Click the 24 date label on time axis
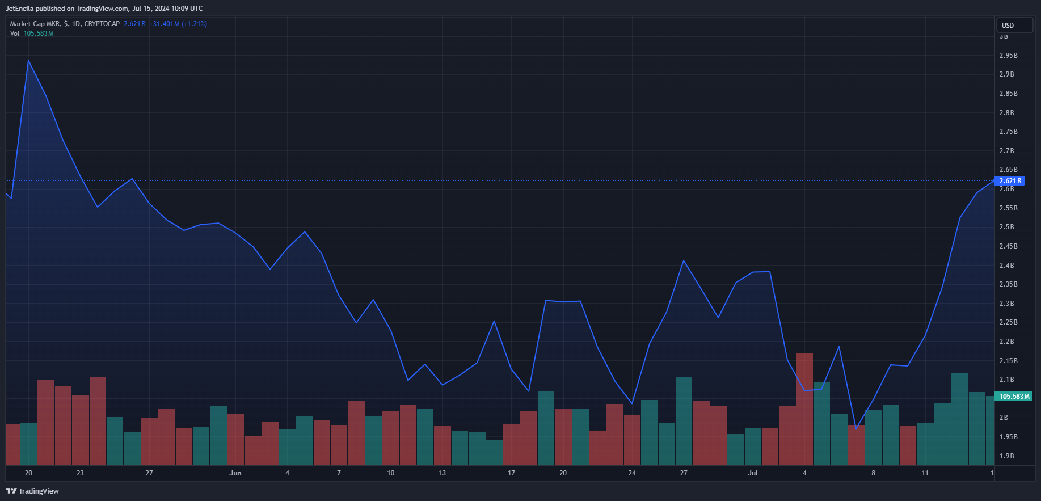Viewport: 1041px width, 501px height. pyautogui.click(x=632, y=473)
